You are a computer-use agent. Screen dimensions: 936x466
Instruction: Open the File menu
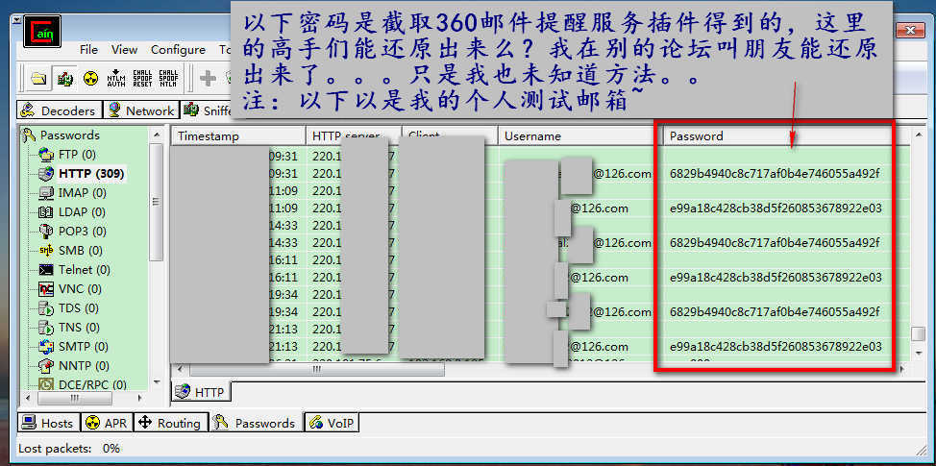(89, 50)
